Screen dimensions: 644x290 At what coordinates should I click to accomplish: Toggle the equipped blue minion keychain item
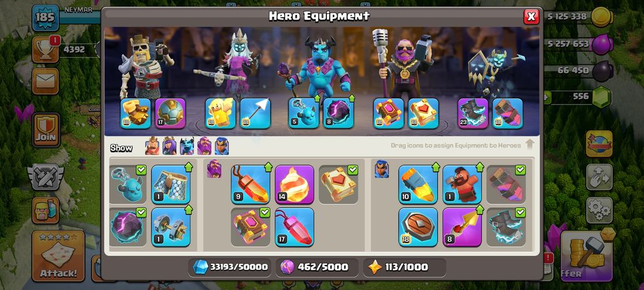(x=128, y=184)
